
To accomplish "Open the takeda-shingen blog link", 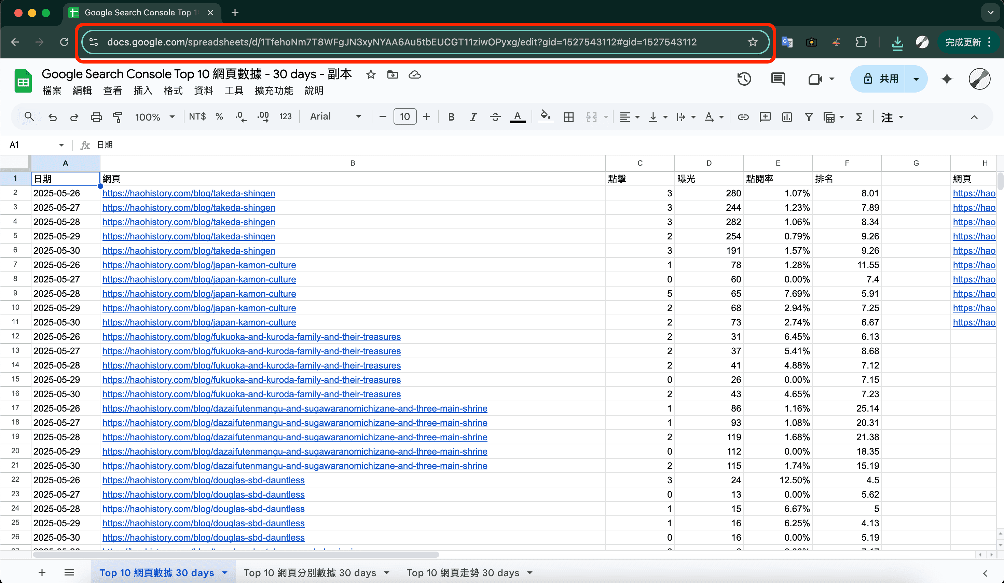I will pos(189,193).
